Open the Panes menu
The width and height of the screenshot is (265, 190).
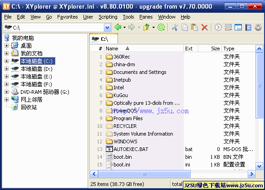tap(146, 17)
